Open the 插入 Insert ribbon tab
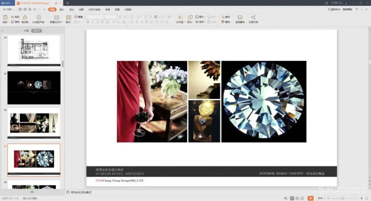371x201 pixels. point(62,9)
